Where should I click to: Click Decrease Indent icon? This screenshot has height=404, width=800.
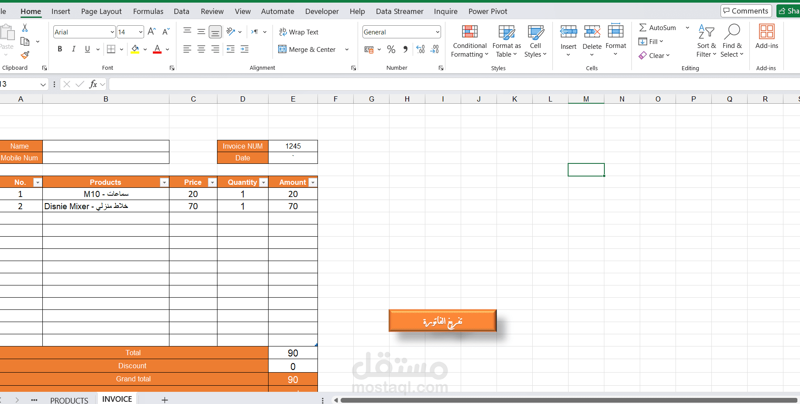[x=231, y=49]
